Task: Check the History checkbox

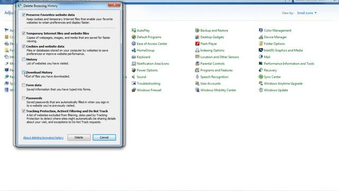Action: tap(23, 59)
